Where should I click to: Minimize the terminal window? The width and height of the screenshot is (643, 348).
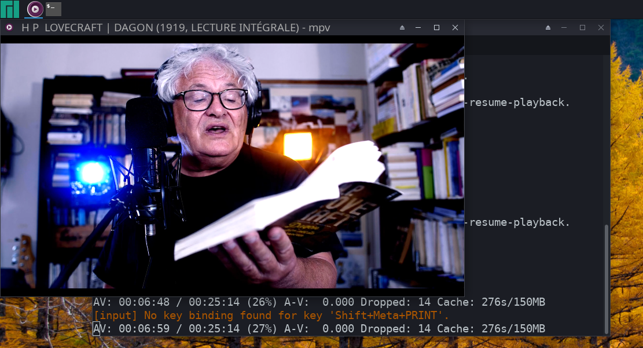(565, 28)
